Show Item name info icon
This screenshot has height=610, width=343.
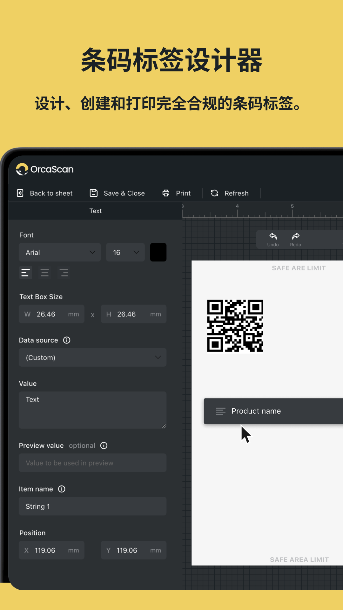tap(62, 489)
